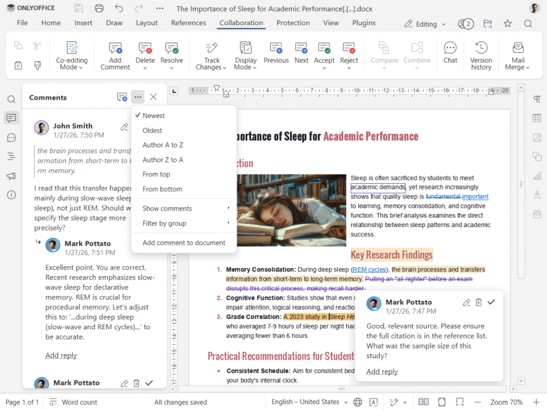Click Add reply under John Smith's comment

pos(61,355)
